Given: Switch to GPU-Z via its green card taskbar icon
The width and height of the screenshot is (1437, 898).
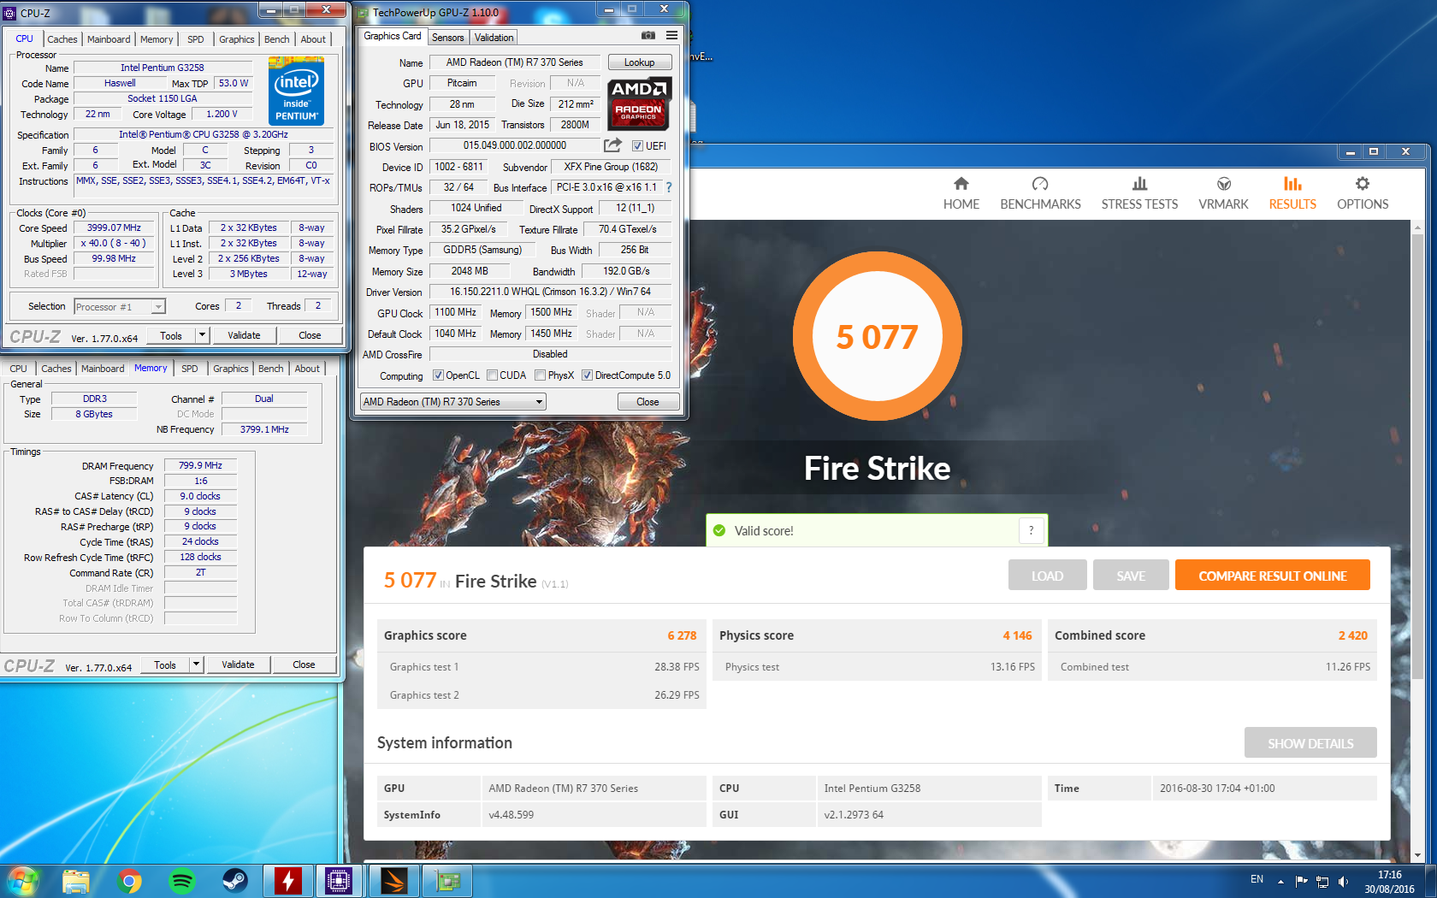Looking at the screenshot, I should coord(447,880).
